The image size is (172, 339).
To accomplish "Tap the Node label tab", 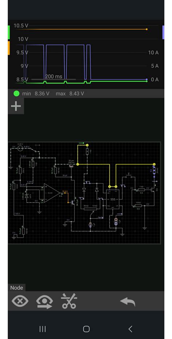I will pos(17,288).
